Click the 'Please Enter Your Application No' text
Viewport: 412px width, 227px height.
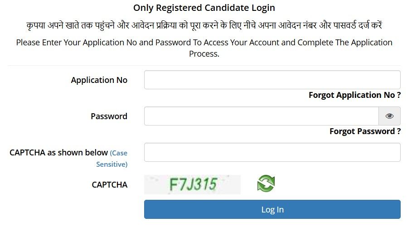pyautogui.click(x=204, y=43)
